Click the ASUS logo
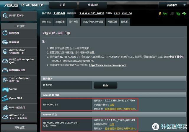 (x=11, y=5)
